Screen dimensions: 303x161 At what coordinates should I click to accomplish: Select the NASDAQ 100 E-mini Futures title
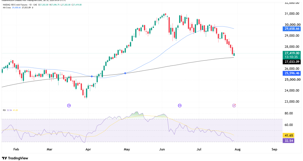coord(15,5)
